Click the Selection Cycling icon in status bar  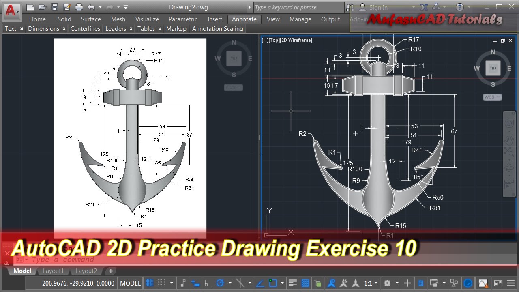click(317, 283)
